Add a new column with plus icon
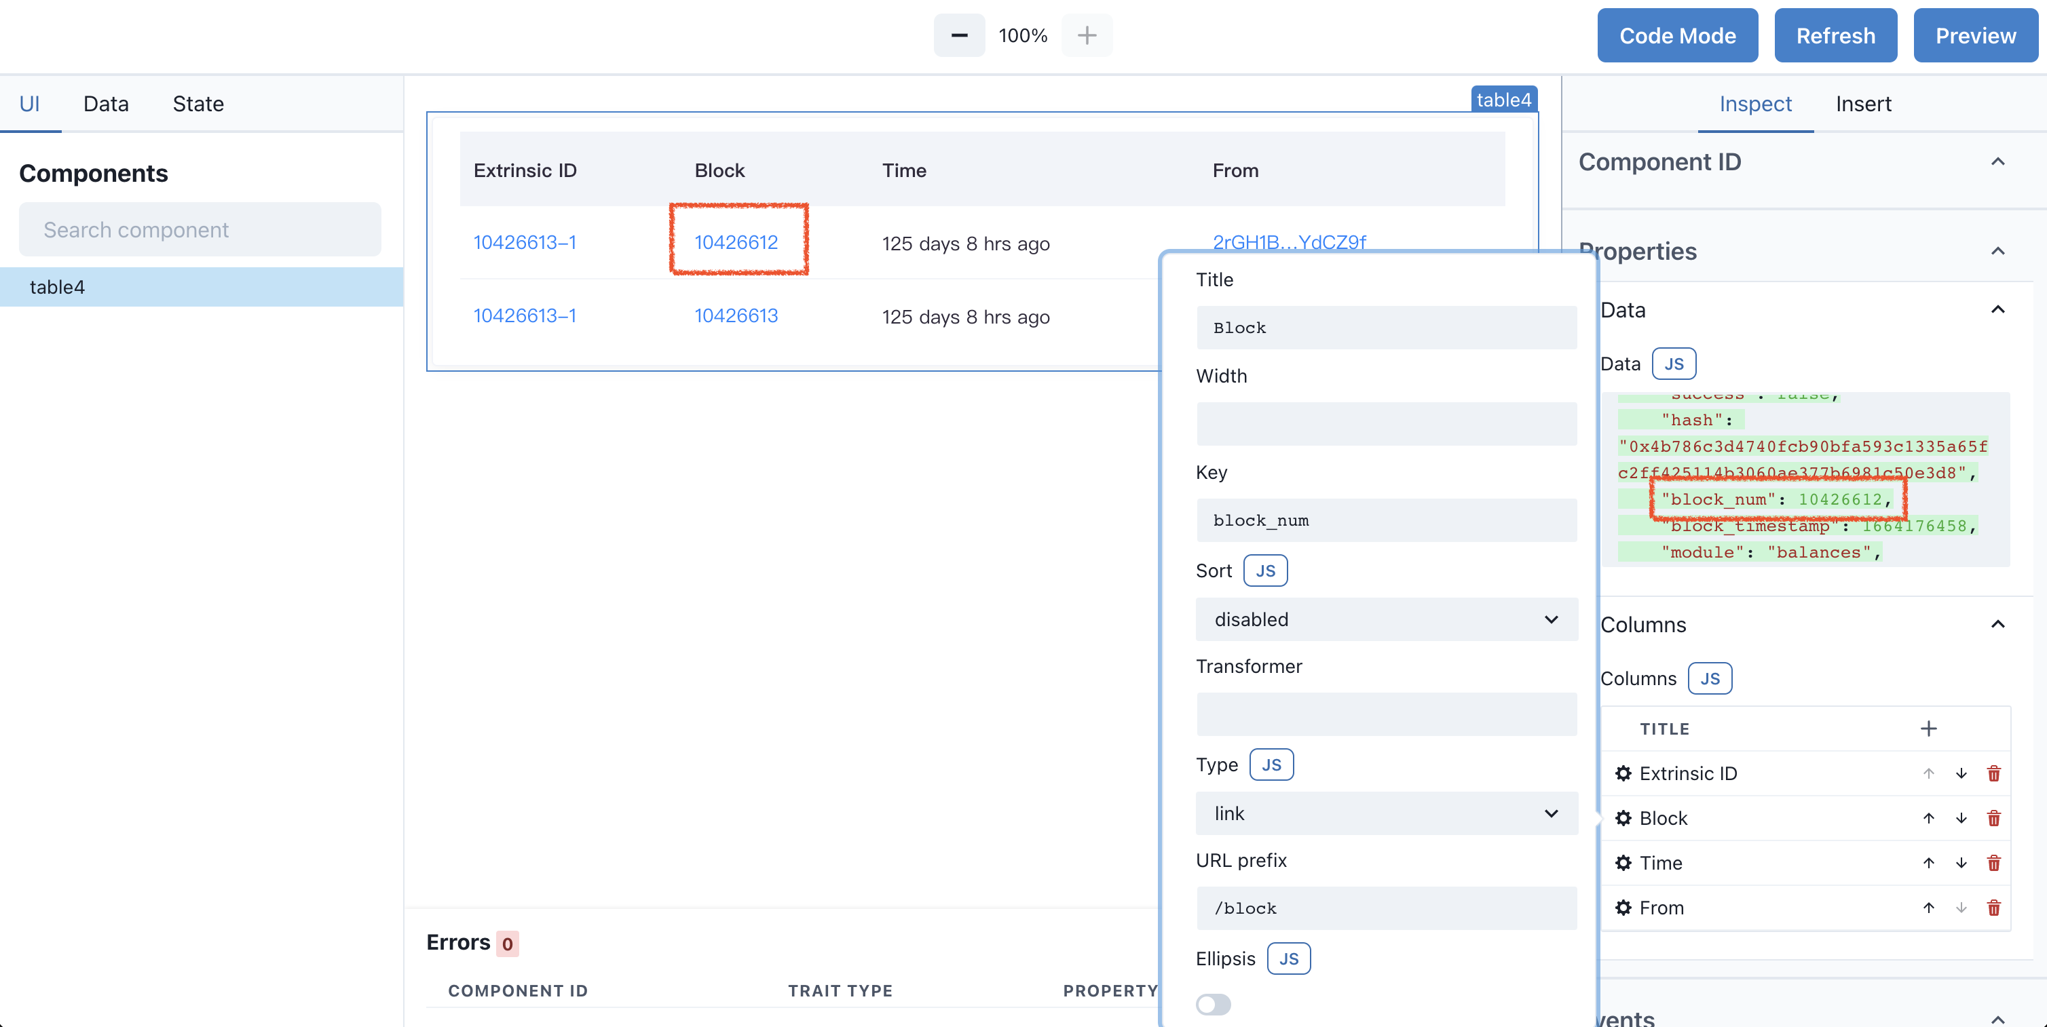The image size is (2047, 1027). (x=1928, y=729)
